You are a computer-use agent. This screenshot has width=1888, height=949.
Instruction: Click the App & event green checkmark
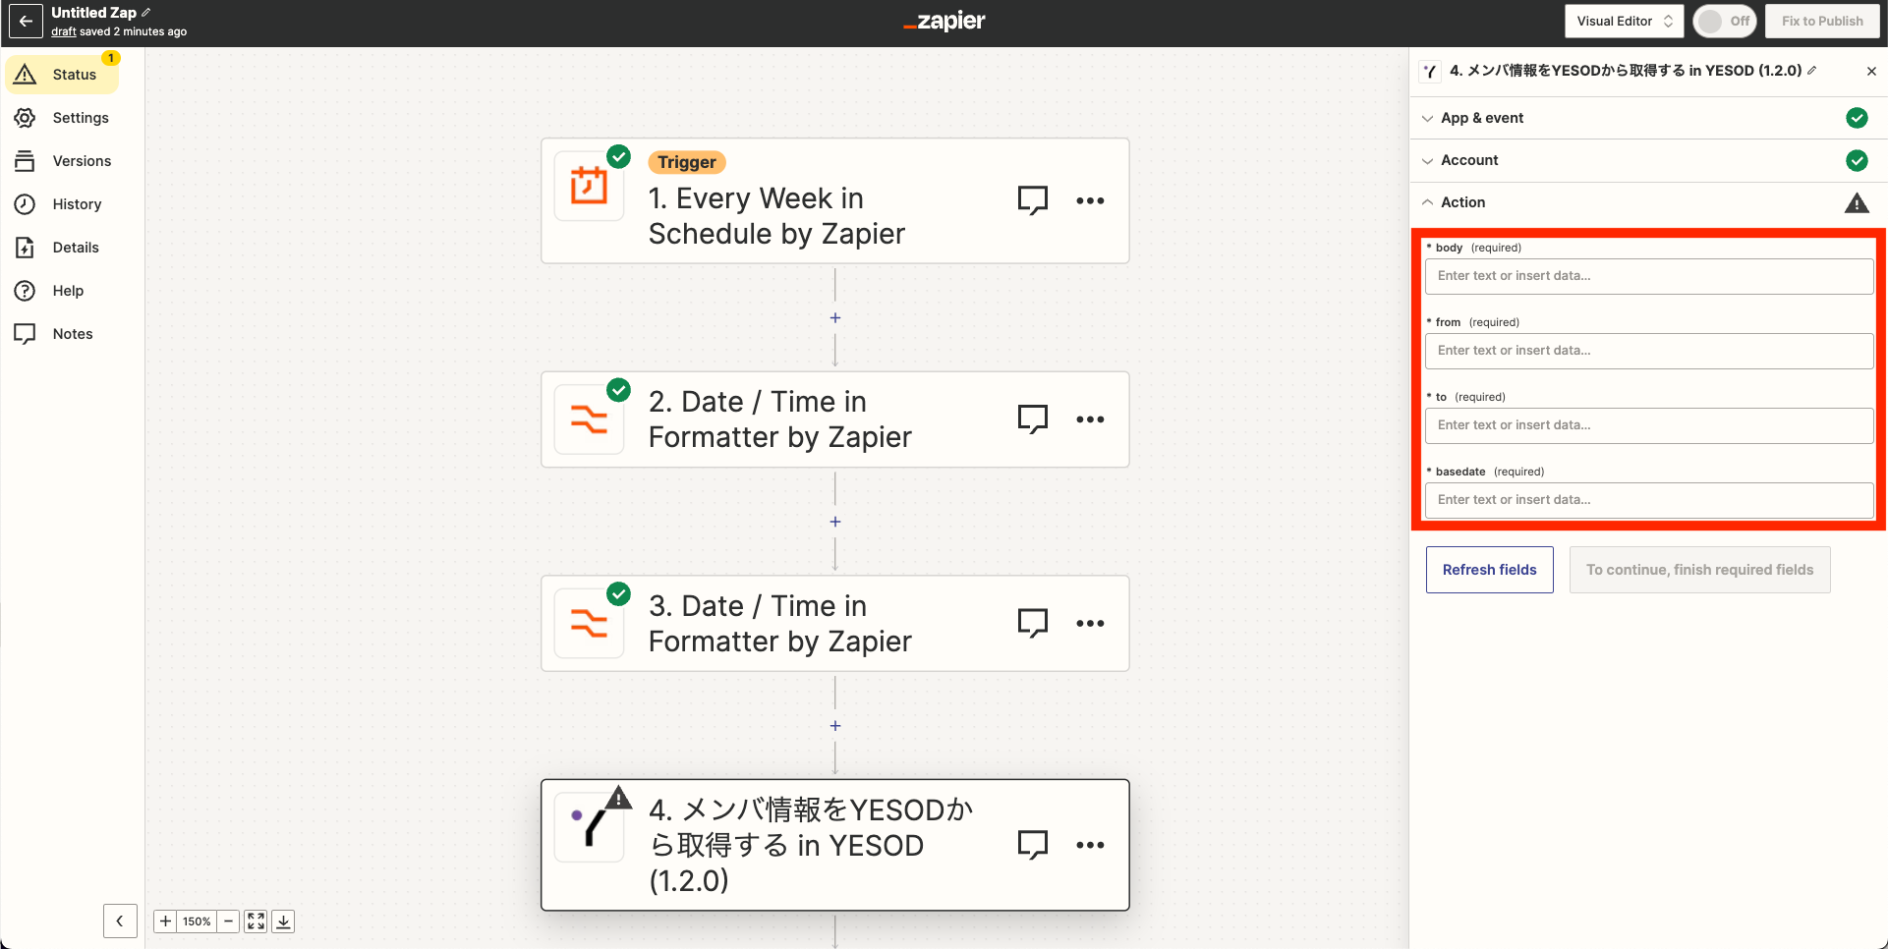(x=1857, y=118)
